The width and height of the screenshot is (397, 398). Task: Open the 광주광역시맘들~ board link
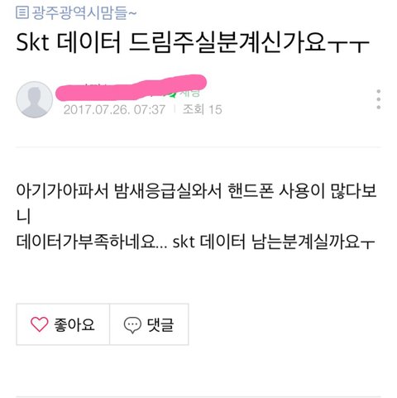coord(84,12)
